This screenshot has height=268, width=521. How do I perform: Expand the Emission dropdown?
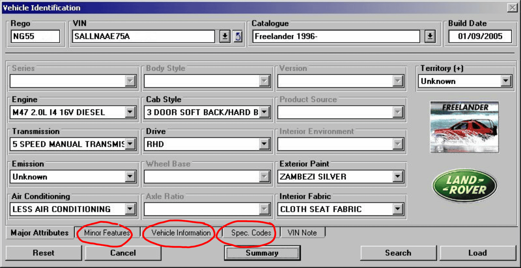(130, 177)
